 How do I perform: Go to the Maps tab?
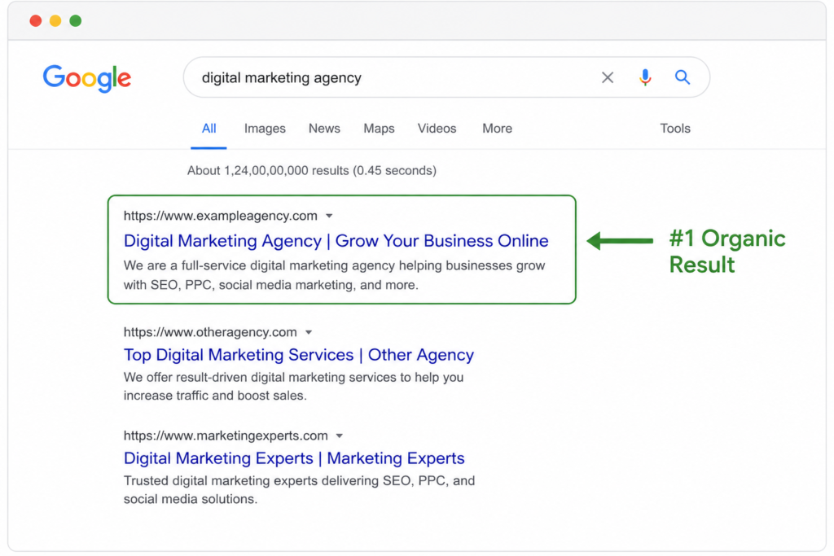[380, 129]
